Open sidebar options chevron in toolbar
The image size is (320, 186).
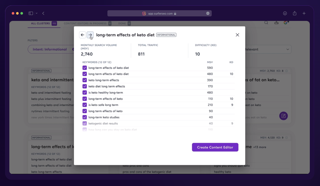click(x=37, y=13)
